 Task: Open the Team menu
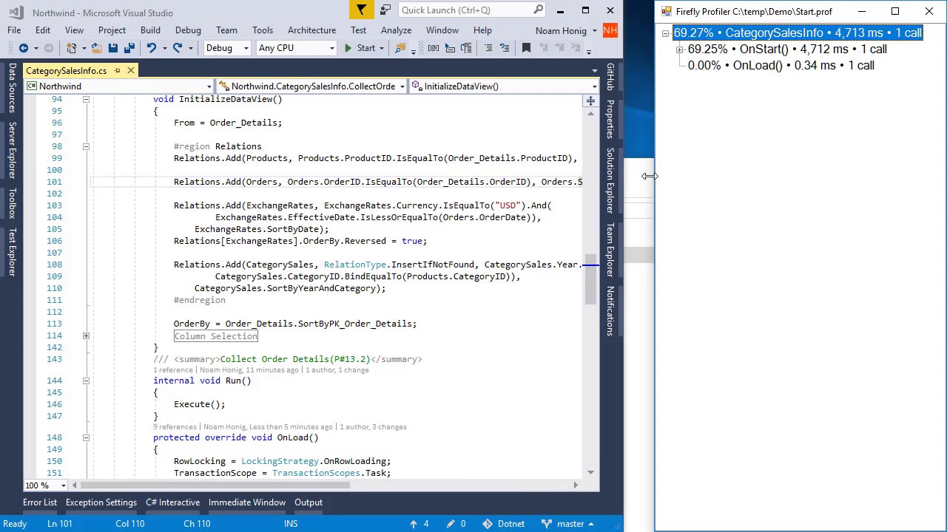click(226, 30)
